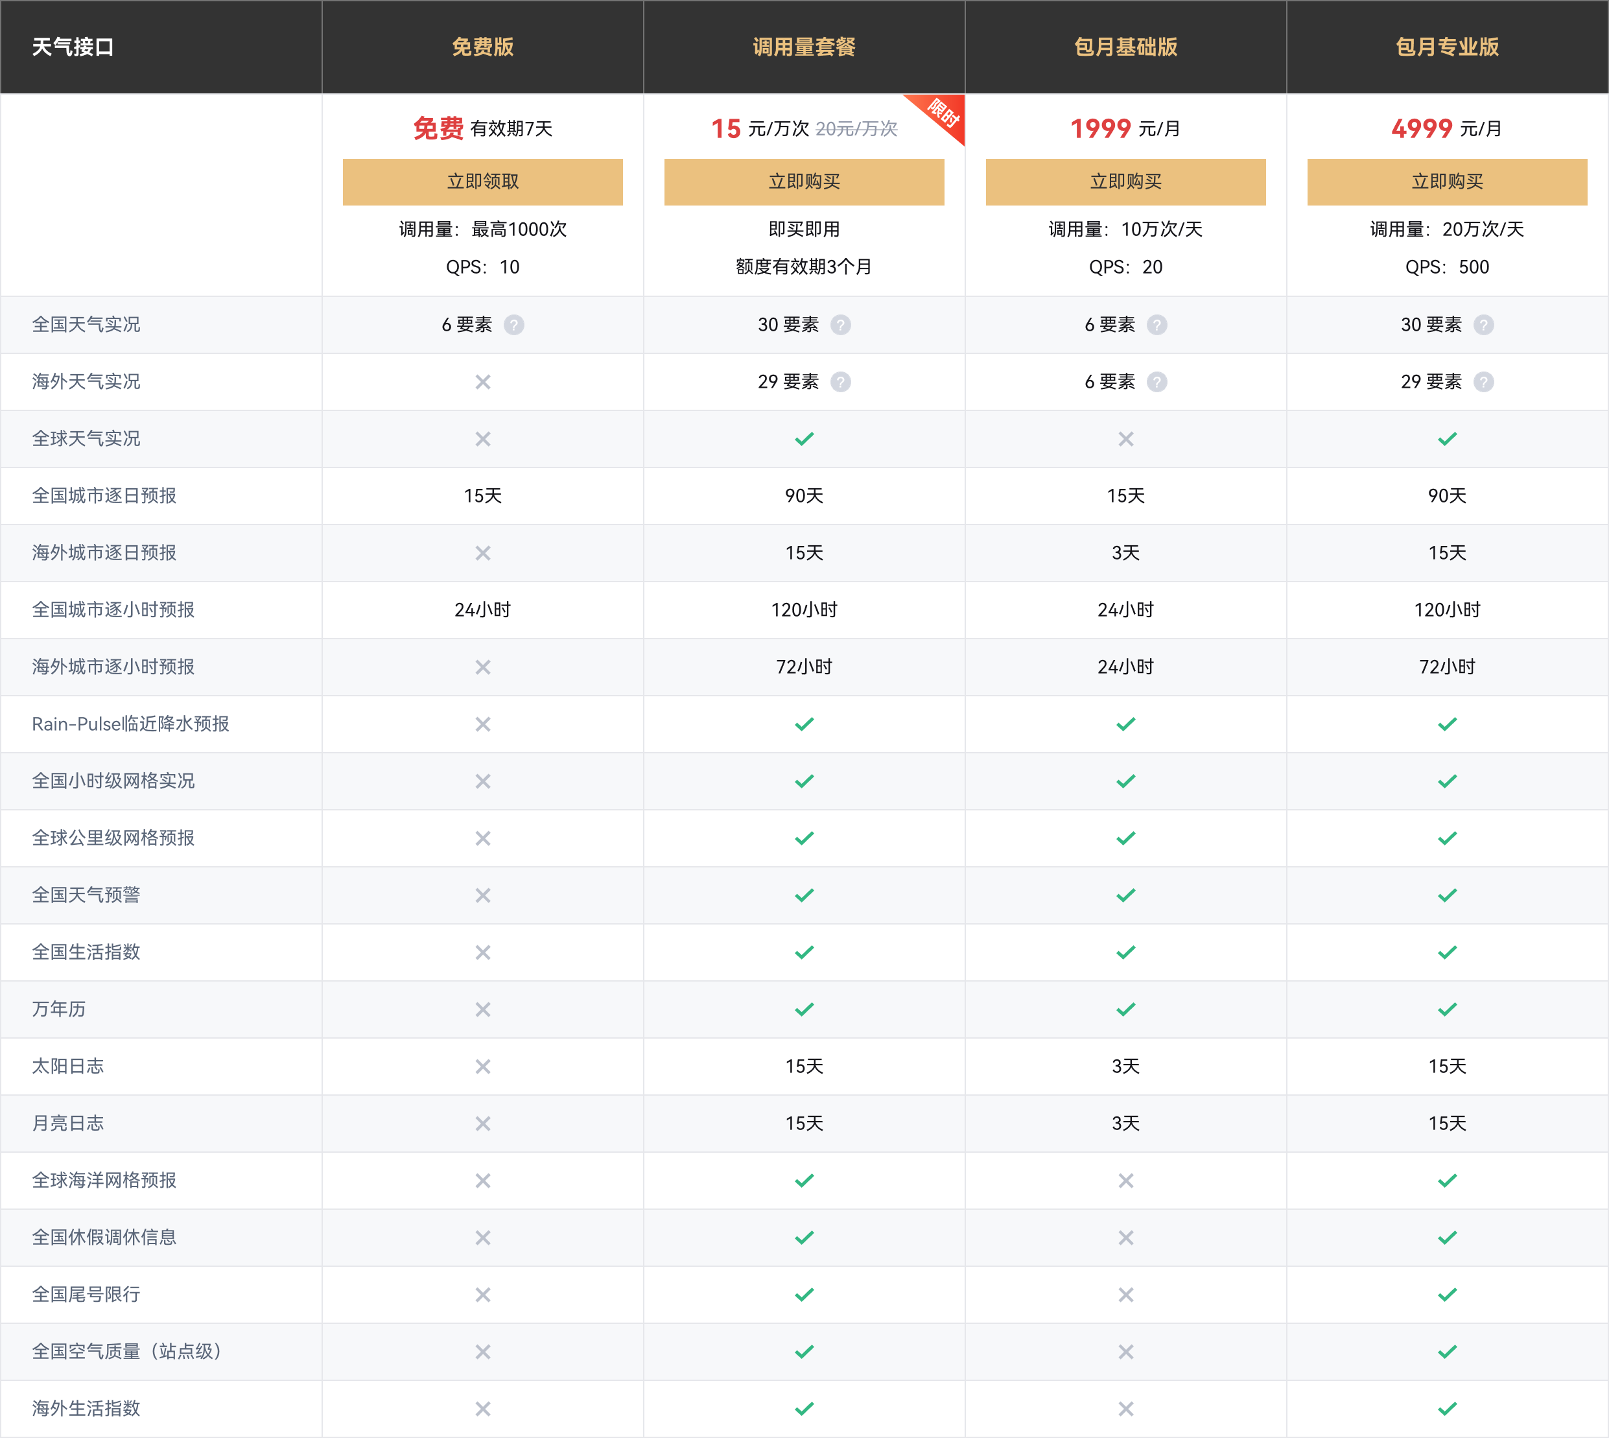Click 全国城市逐小时预报 row label
The height and width of the screenshot is (1438, 1609).
(113, 610)
